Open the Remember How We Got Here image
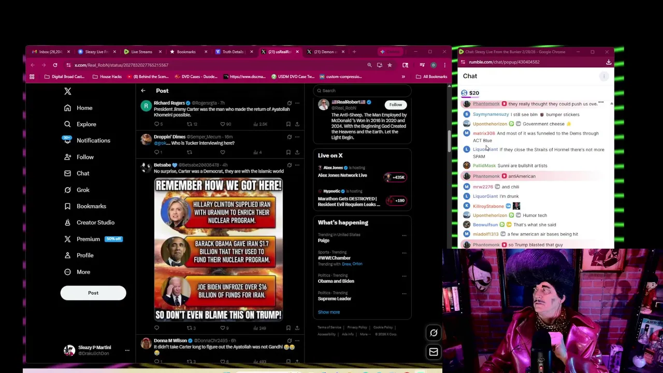Image resolution: width=663 pixels, height=373 pixels. click(219, 250)
